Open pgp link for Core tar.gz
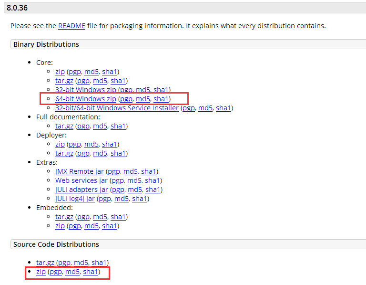 [x=83, y=81]
